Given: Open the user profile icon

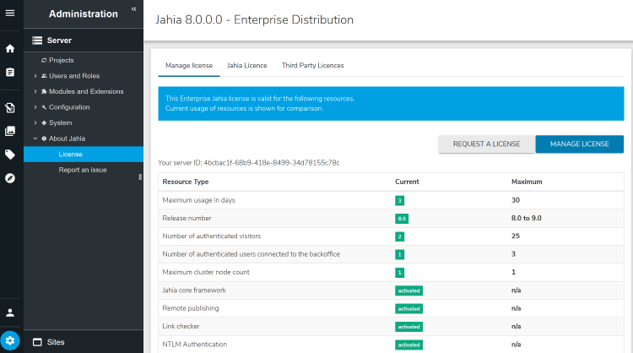Looking at the screenshot, I should click(x=10, y=312).
